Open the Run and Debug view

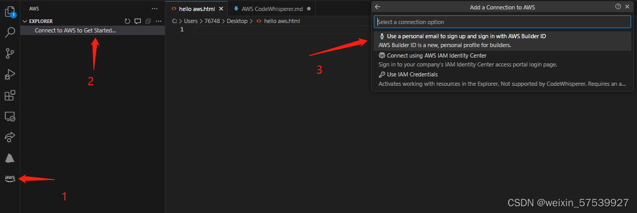point(9,74)
